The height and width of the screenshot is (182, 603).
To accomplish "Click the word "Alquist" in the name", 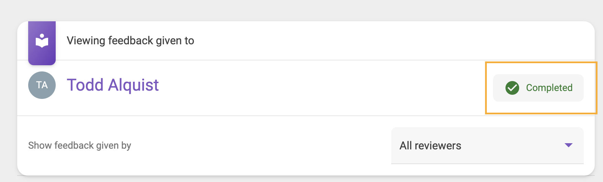I will point(133,85).
